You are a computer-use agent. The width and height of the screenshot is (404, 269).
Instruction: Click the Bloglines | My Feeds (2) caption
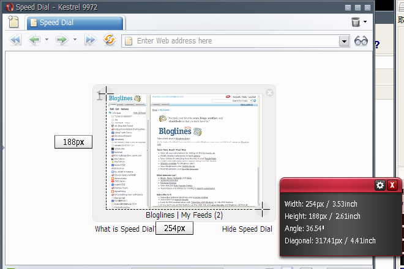coord(184,215)
